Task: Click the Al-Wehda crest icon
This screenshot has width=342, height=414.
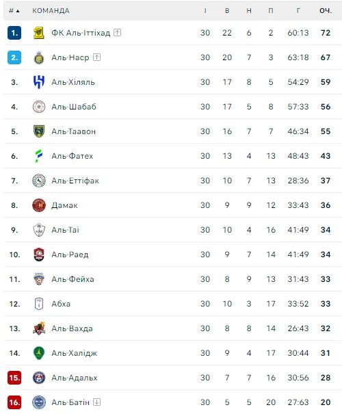Action: 39,328
